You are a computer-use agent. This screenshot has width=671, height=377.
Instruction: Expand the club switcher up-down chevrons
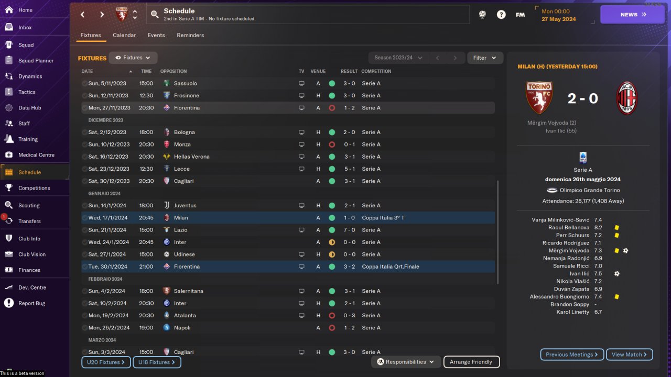coord(135,15)
